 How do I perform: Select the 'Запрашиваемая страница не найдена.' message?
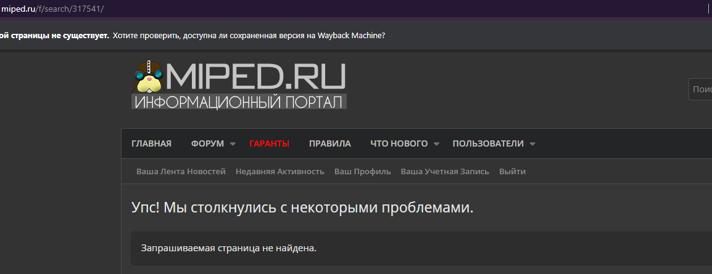pos(228,248)
